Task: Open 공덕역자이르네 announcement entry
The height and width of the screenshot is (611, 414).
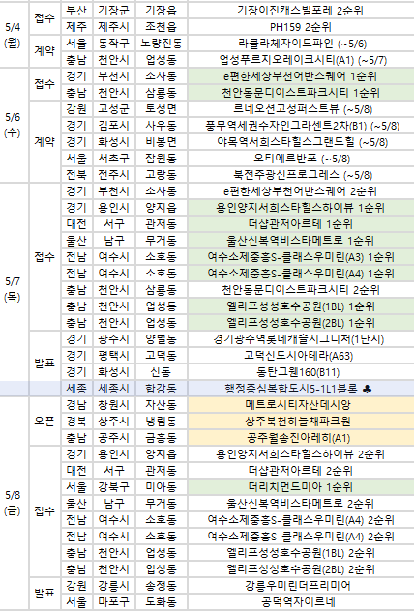Action: point(301,602)
